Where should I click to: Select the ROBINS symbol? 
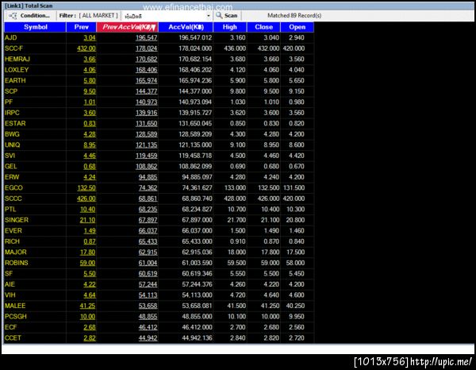pos(17,263)
